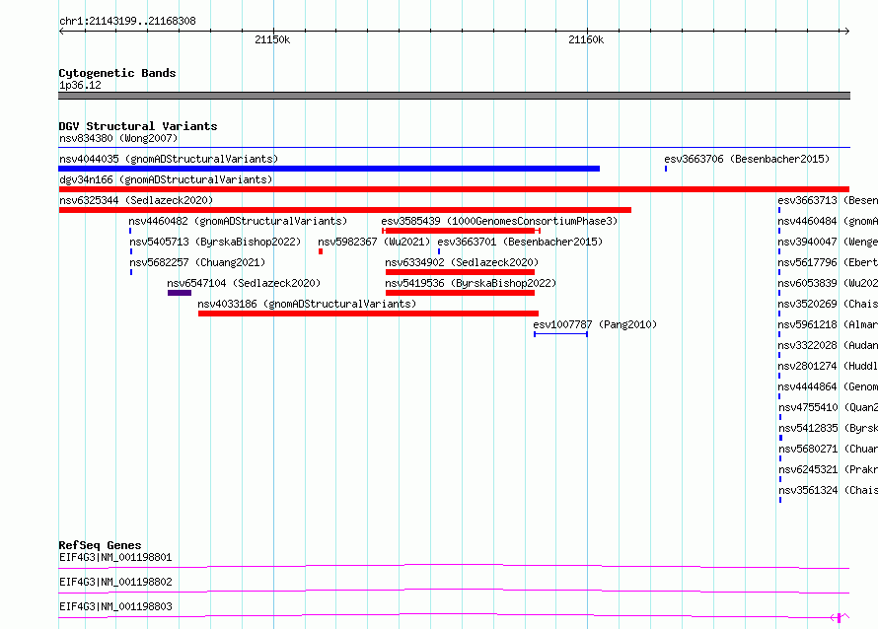
Task: Select the nsv5617796 variant label
Action: click(x=828, y=262)
